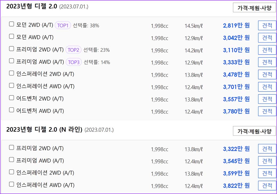Click 견적 for the 2,819만 원 trim
277x194 pixels.
[x=267, y=25]
